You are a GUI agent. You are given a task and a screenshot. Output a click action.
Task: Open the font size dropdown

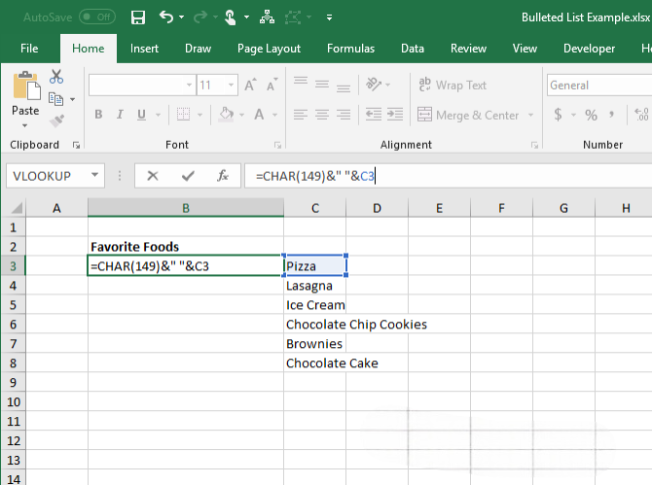click(x=231, y=86)
